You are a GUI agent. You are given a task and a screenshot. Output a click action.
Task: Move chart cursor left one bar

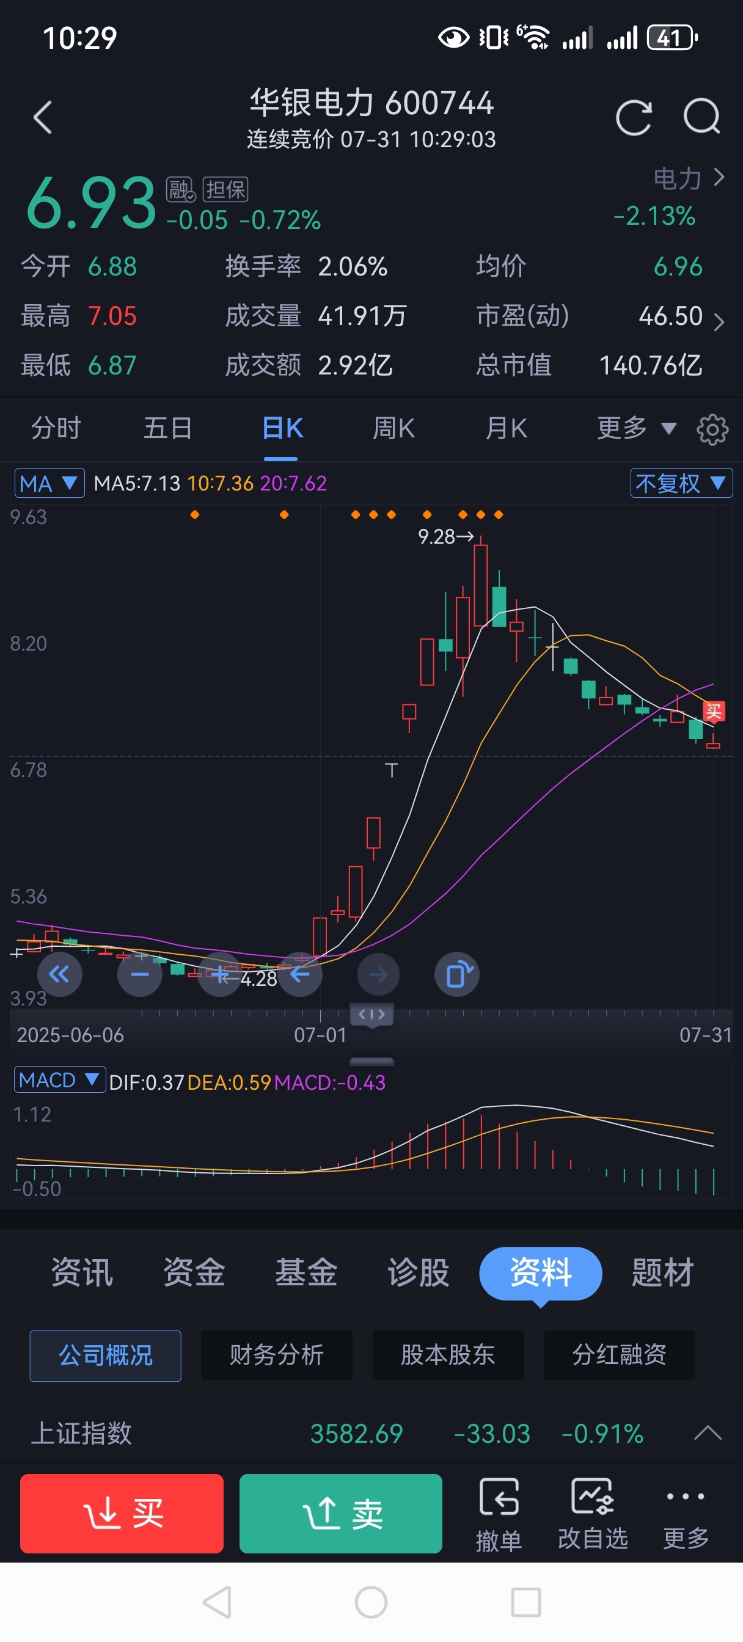tap(299, 974)
